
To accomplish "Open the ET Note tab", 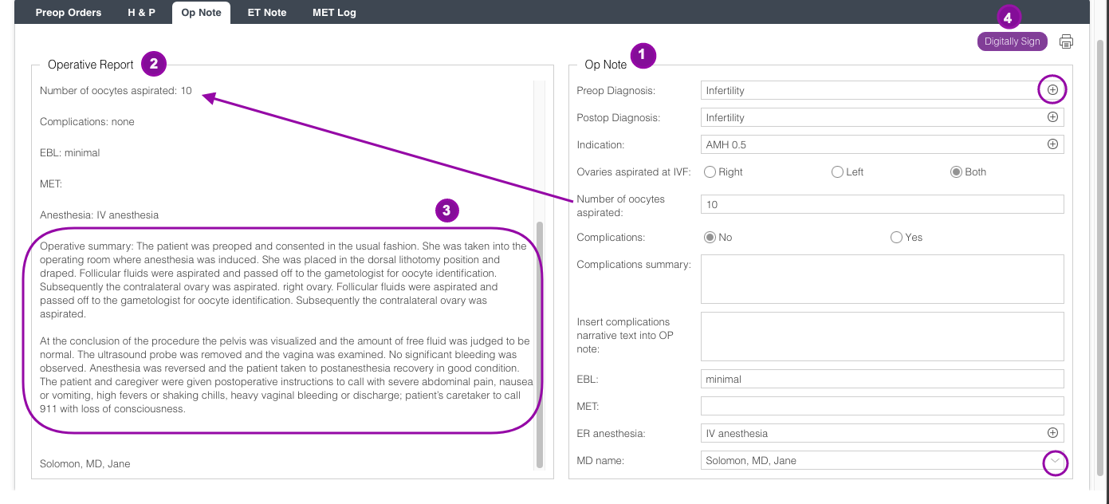I will pyautogui.click(x=267, y=13).
